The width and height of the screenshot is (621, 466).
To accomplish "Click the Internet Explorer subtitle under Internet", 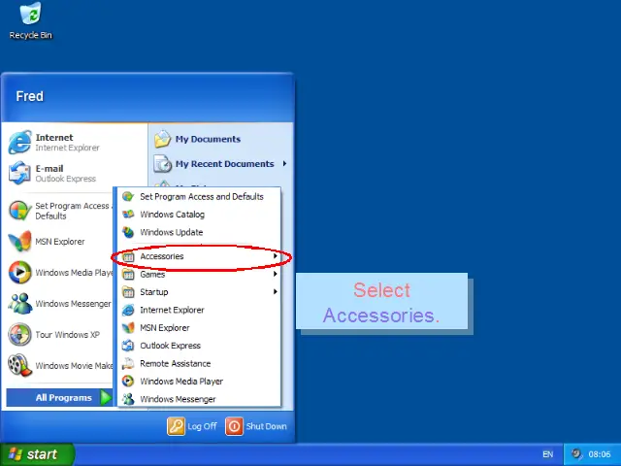I will click(x=67, y=148).
